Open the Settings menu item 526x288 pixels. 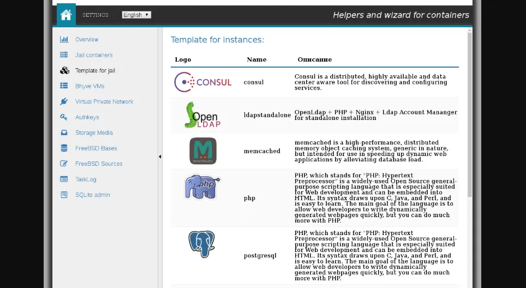point(95,15)
